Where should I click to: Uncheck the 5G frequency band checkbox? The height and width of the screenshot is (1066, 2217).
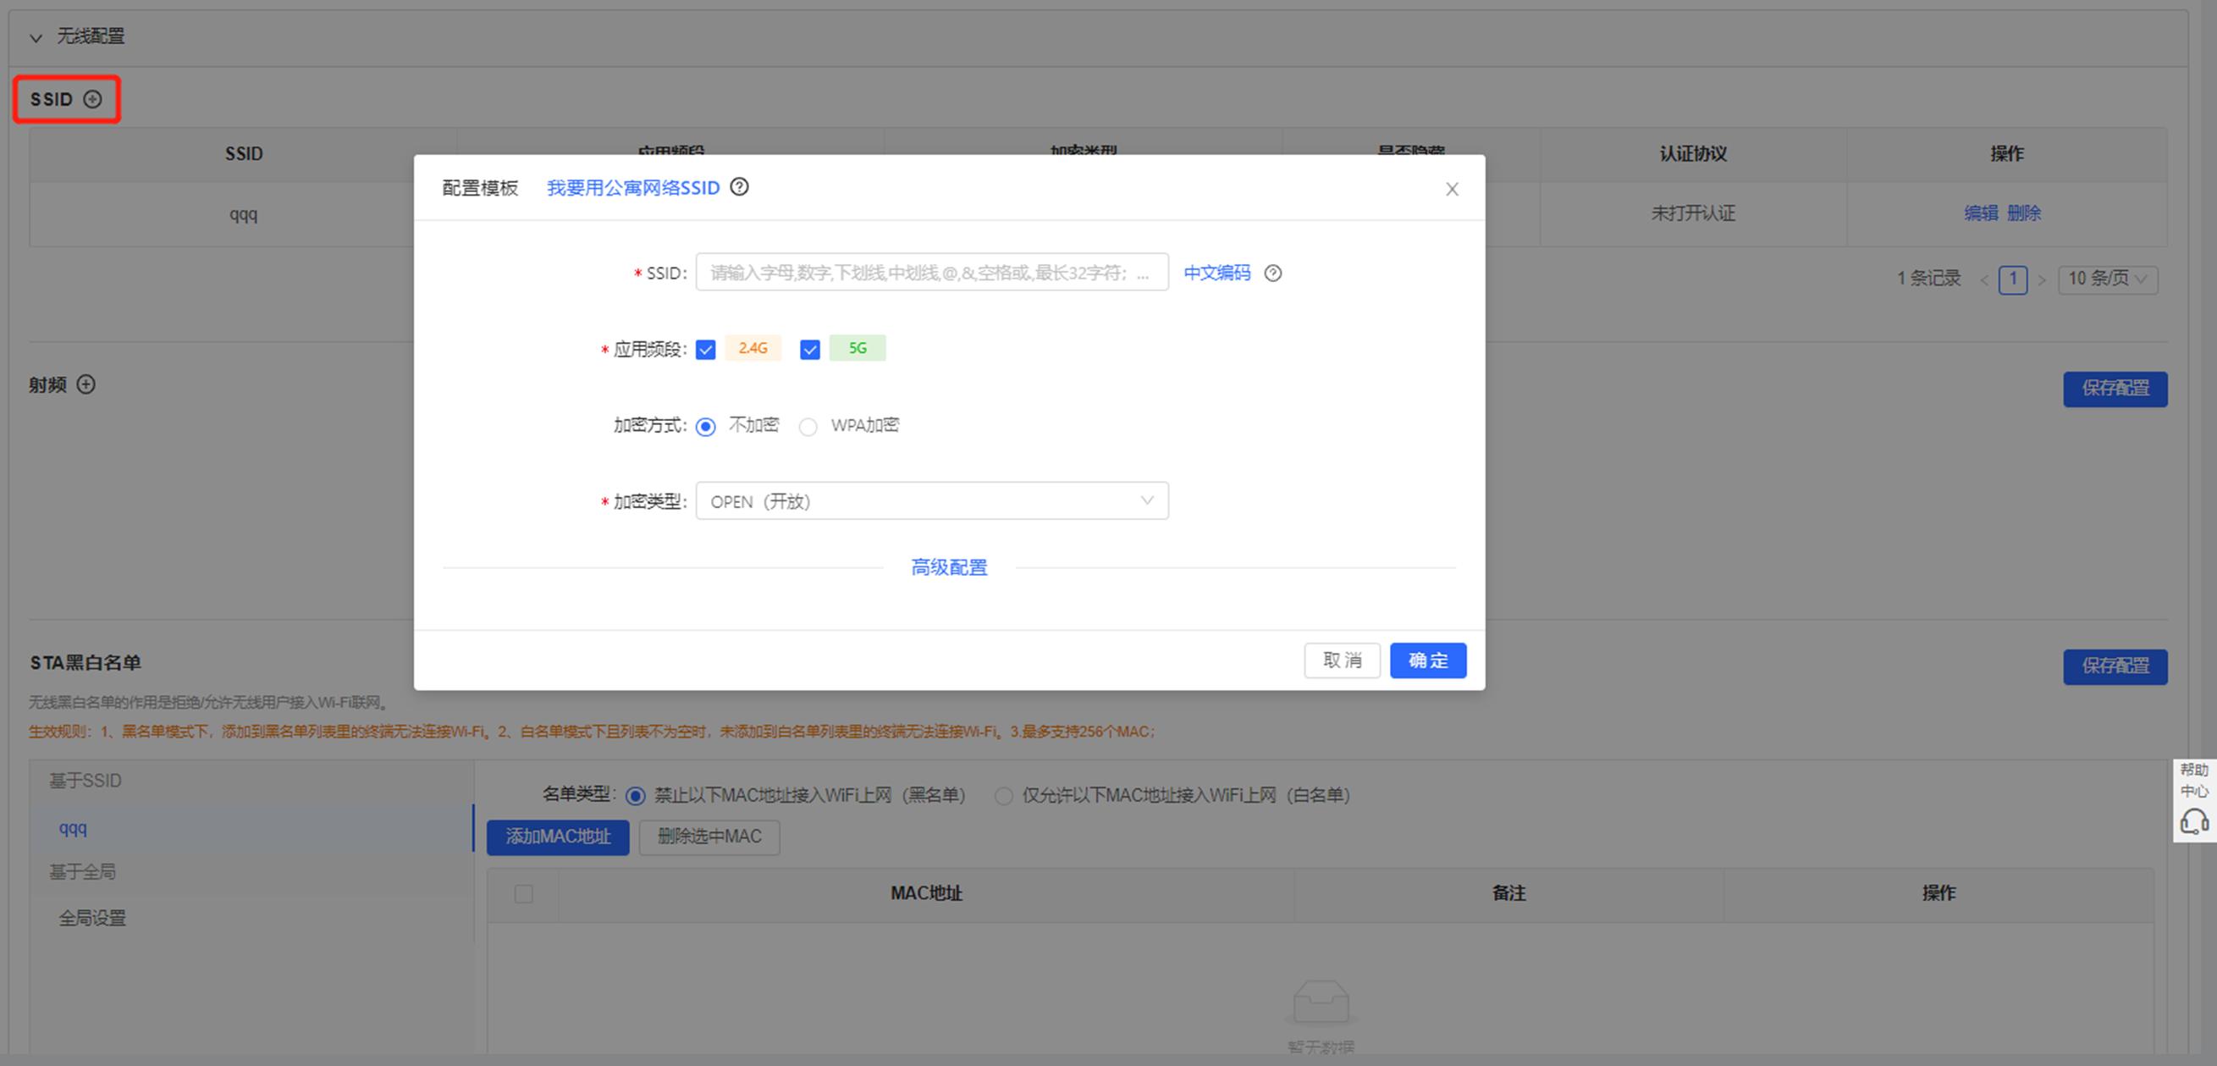[x=809, y=349]
